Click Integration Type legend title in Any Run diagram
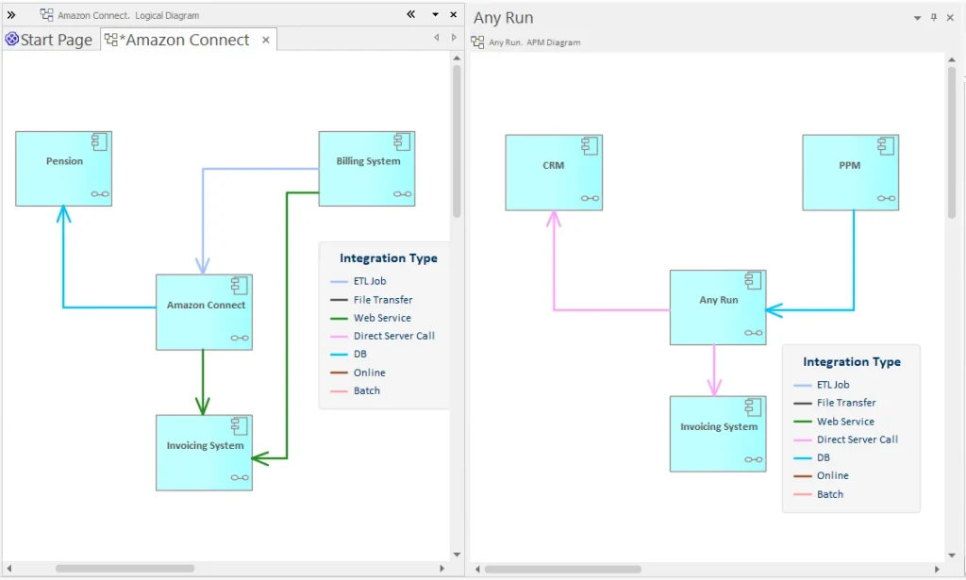966x580 pixels. pos(852,361)
